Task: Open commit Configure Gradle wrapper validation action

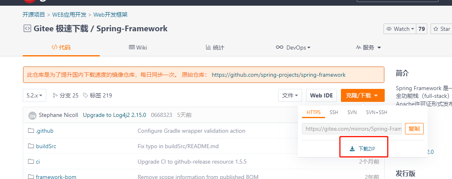Action: [x=191, y=131]
